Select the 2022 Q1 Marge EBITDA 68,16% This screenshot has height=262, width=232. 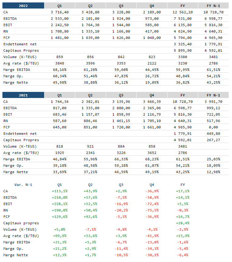point(60,70)
